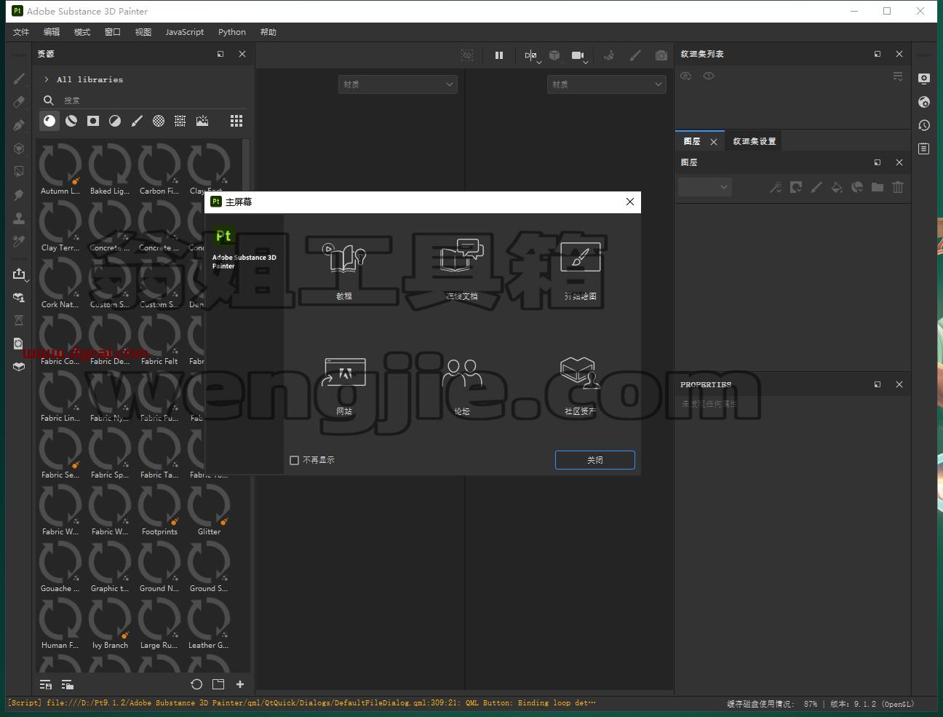Viewport: 943px width, 717px height.
Task: Click the Symmetry icon in viewport toolbar
Action: coord(531,55)
